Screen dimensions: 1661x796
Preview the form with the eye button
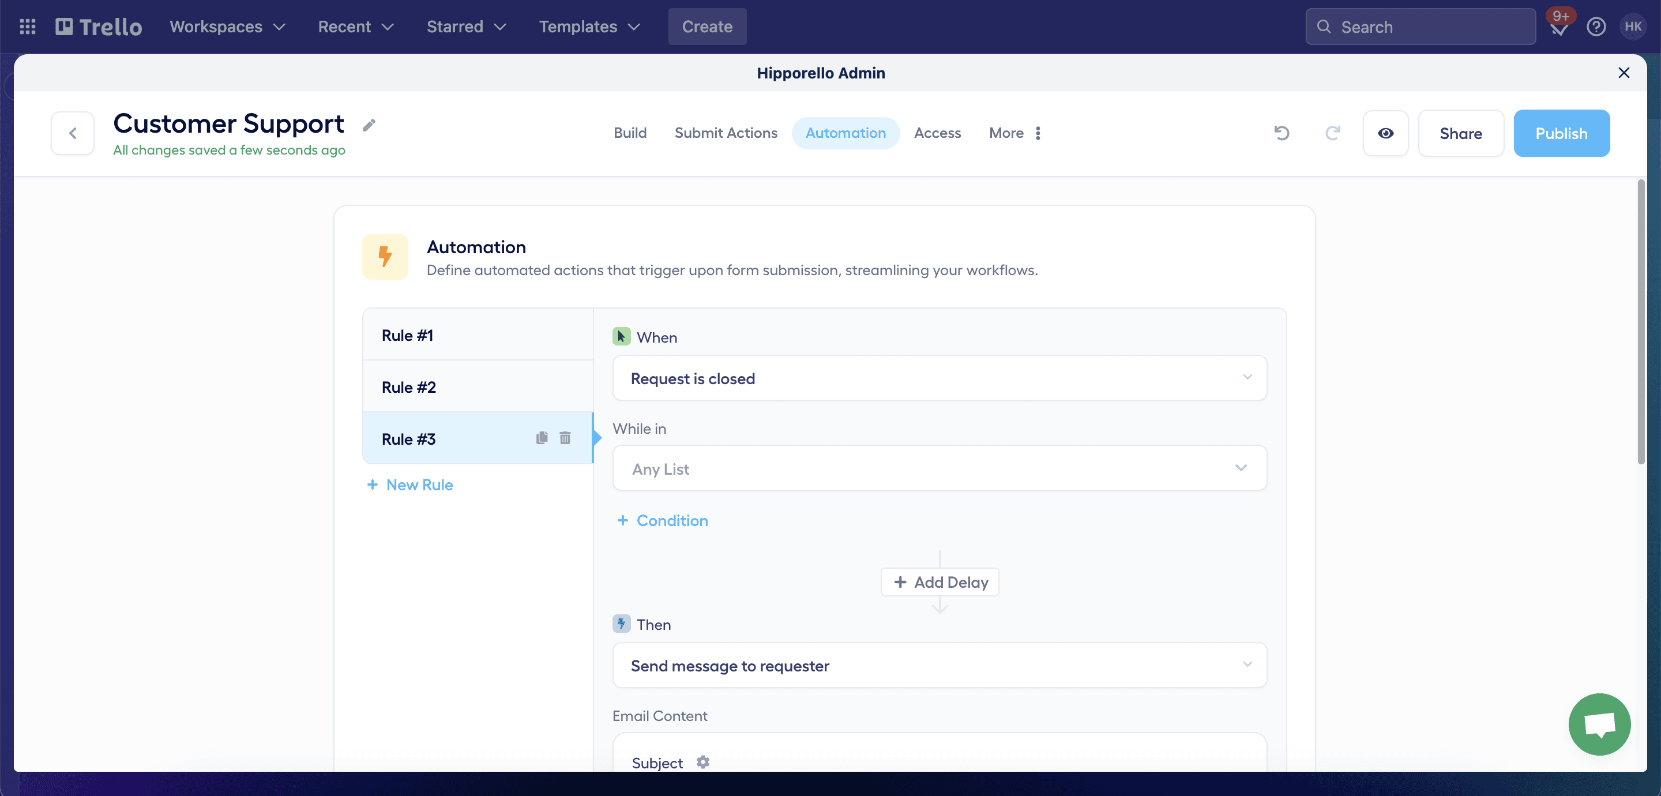1386,133
